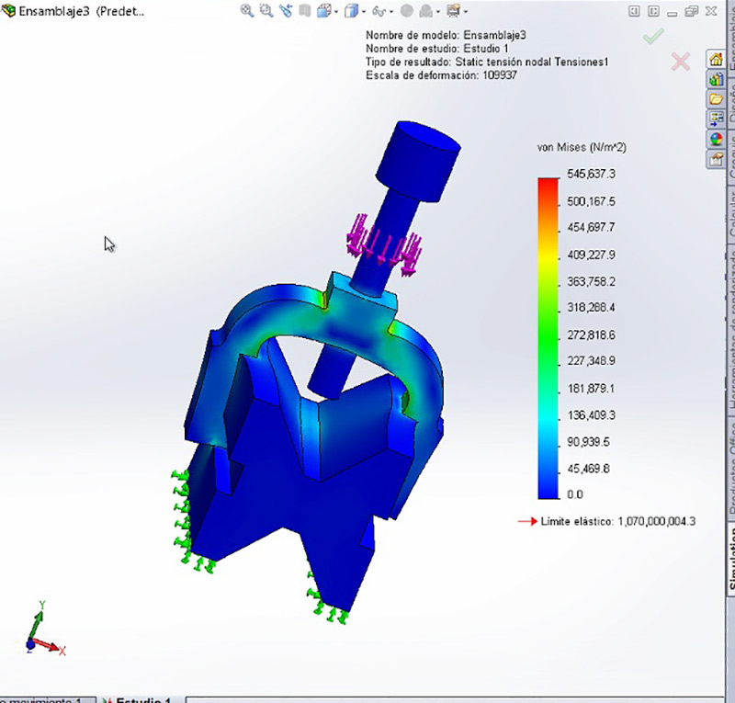This screenshot has width=735, height=703.
Task: Select the Zoom to Area tool
Action: [266, 11]
